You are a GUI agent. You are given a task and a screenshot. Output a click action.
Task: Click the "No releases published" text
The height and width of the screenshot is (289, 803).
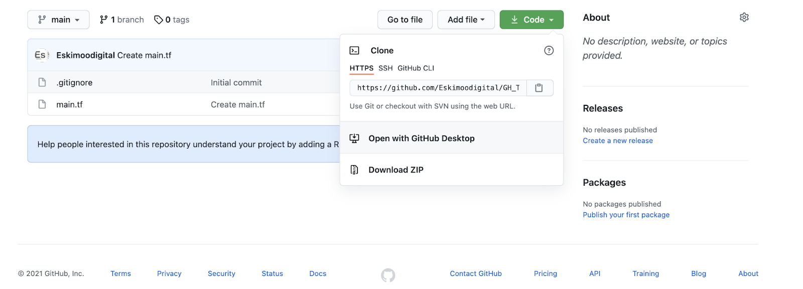click(x=620, y=130)
